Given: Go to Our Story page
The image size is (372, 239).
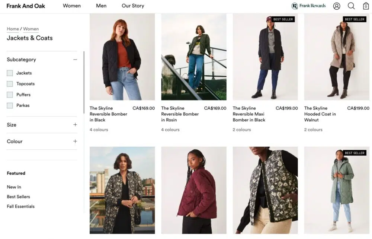Looking at the screenshot, I should tap(133, 6).
